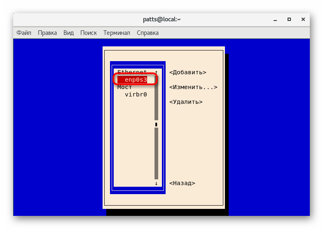Open the Поиск menu
This screenshot has width=323, height=229.
click(x=88, y=33)
